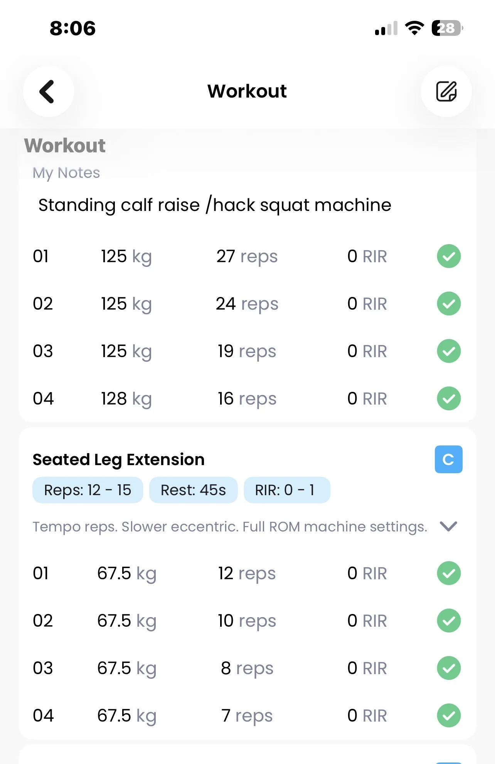Screen dimensions: 495x764
Task: Tap the Standing calf raise notes text
Action: [215, 205]
